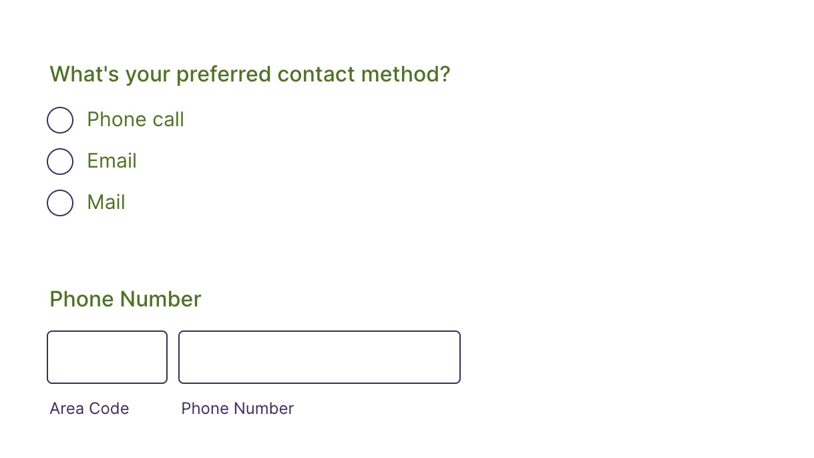
Task: Pick the Mail radio button
Action: (x=60, y=203)
